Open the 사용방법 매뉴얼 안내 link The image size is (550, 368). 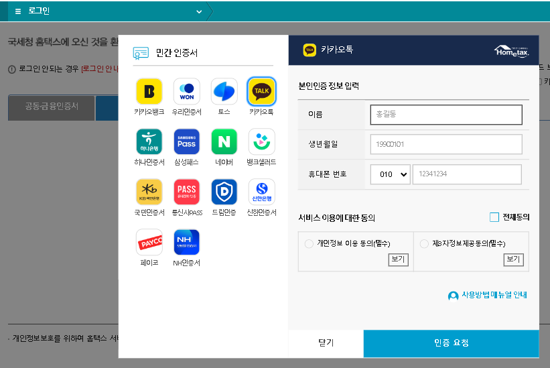click(494, 295)
